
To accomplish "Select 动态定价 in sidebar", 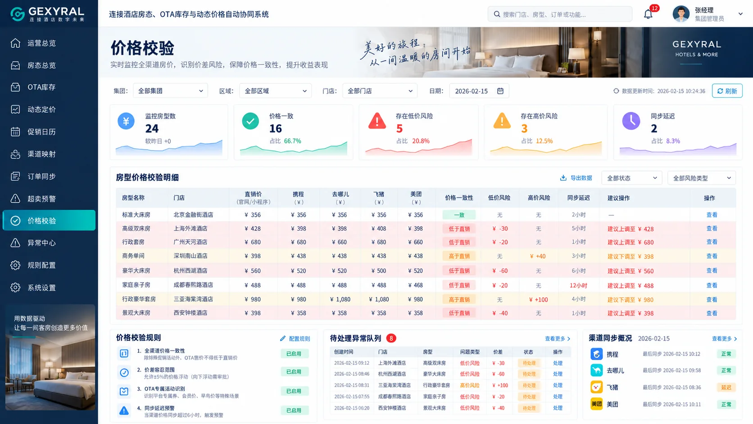I will coord(49,109).
